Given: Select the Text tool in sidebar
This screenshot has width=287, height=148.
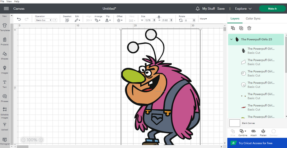Looking at the screenshot, I should (x=5, y=83).
